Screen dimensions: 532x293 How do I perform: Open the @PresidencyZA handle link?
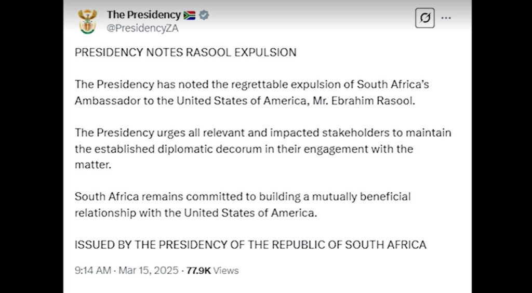coord(142,29)
